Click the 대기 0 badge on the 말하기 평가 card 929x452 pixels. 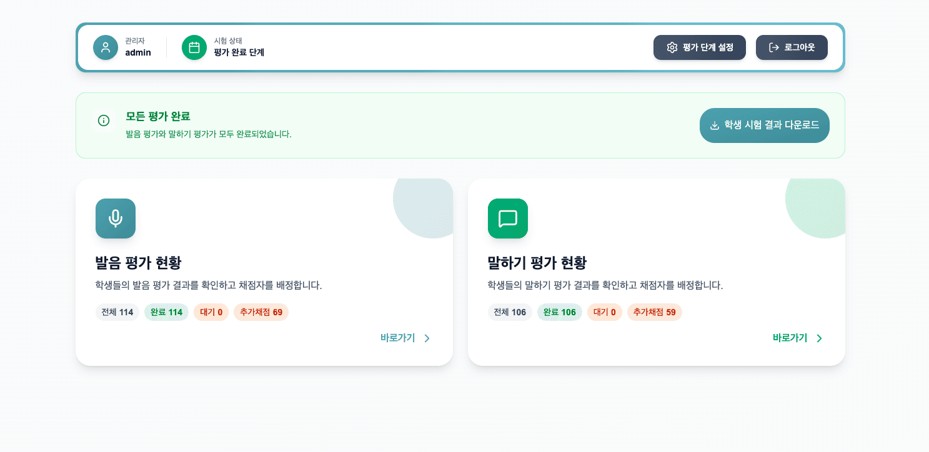click(605, 312)
